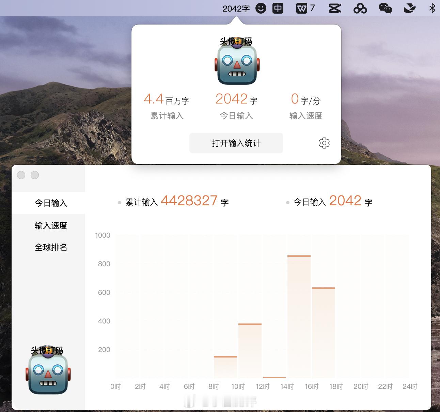
Task: Click 今日输入 2042 字 legend in window
Action: click(330, 201)
